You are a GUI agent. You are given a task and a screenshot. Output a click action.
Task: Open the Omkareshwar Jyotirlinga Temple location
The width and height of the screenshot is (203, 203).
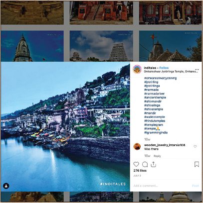[x=171, y=72]
